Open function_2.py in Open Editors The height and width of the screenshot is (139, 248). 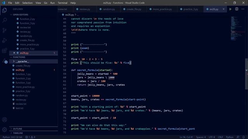(x=27, y=19)
